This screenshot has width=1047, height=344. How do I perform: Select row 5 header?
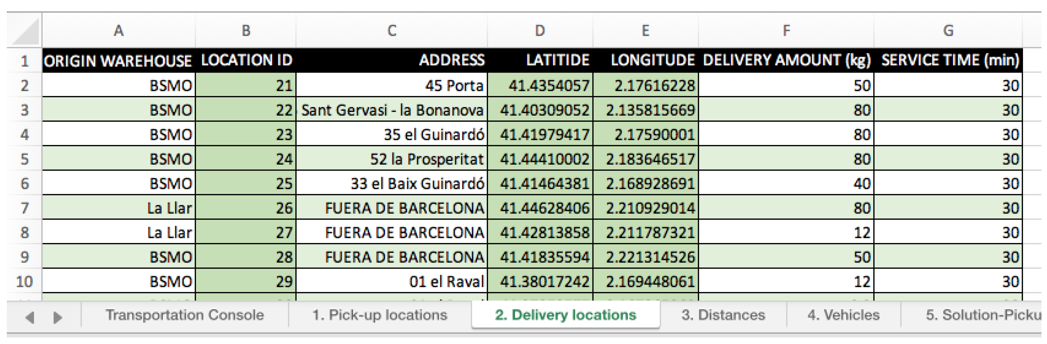pyautogui.click(x=25, y=159)
